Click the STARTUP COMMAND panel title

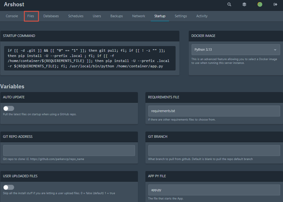click(x=19, y=36)
